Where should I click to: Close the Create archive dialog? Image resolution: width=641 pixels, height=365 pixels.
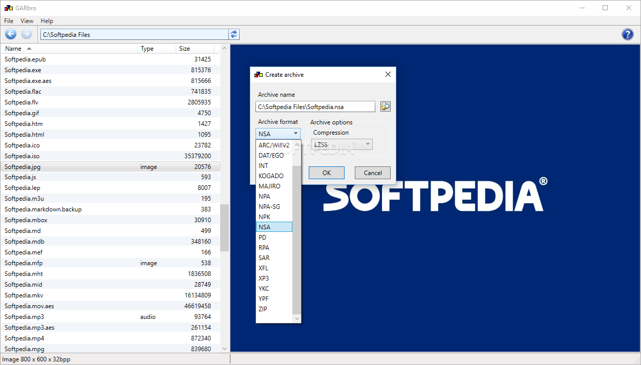[x=388, y=74]
